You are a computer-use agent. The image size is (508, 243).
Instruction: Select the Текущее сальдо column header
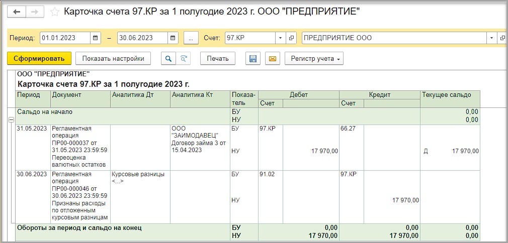(x=450, y=99)
